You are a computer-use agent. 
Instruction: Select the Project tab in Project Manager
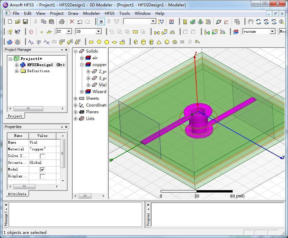click(x=15, y=116)
